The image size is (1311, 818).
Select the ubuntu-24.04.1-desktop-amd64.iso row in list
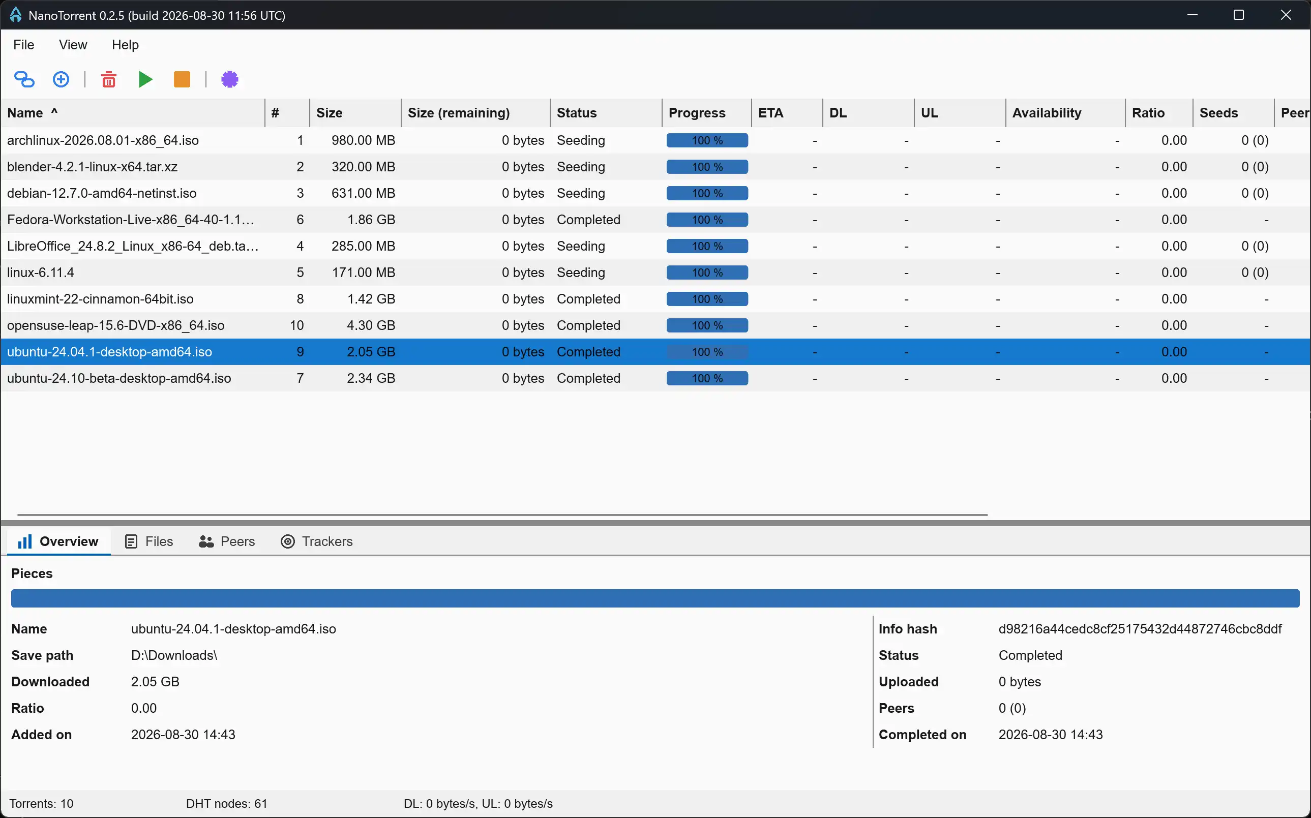655,352
